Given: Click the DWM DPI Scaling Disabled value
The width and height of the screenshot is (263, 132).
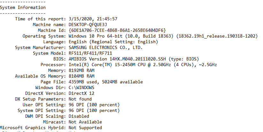Looking at the screenshot, I should pyautogui.click(x=79, y=116).
